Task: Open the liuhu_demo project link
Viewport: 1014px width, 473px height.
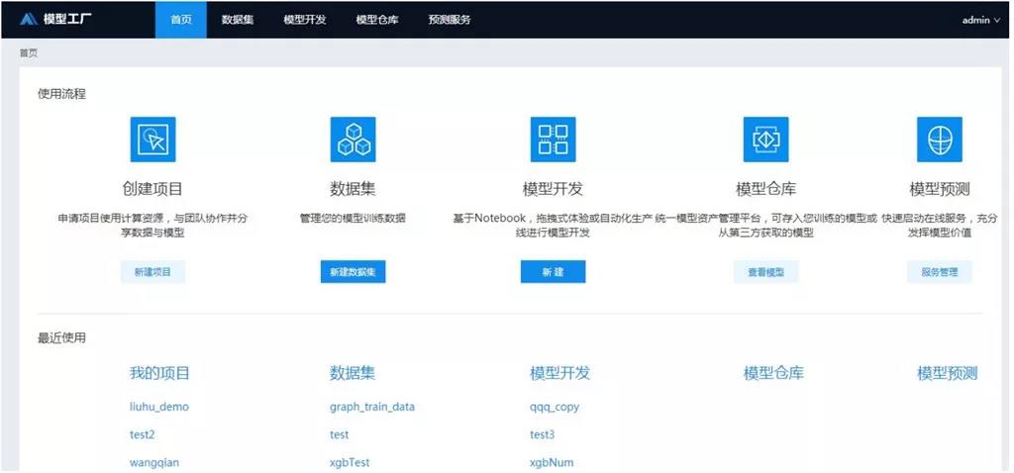Action: coord(158,407)
